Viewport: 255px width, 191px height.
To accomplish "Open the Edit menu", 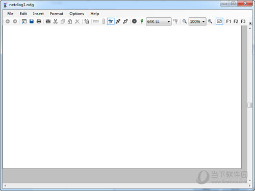I will pos(23,14).
